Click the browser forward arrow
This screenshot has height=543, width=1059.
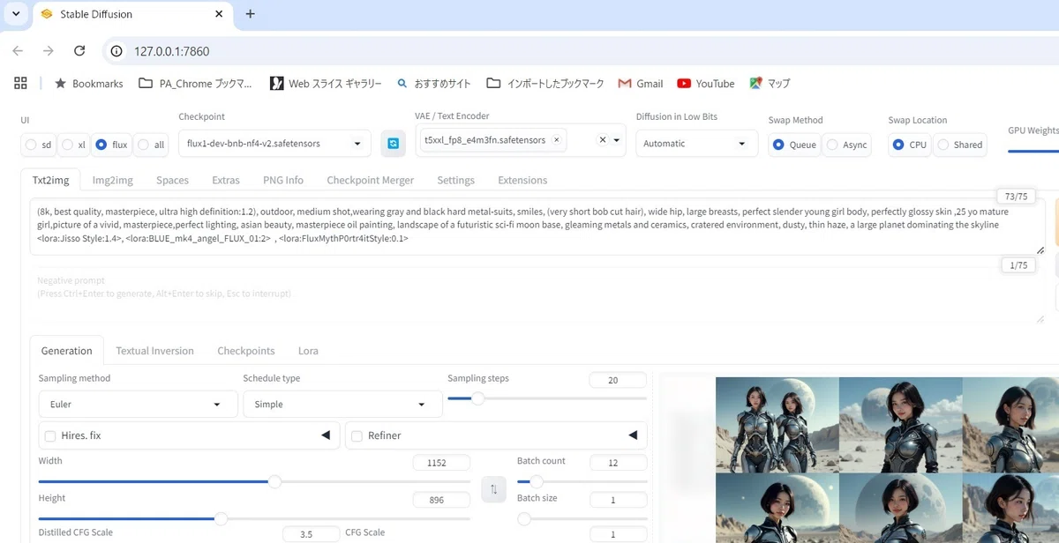[49, 51]
